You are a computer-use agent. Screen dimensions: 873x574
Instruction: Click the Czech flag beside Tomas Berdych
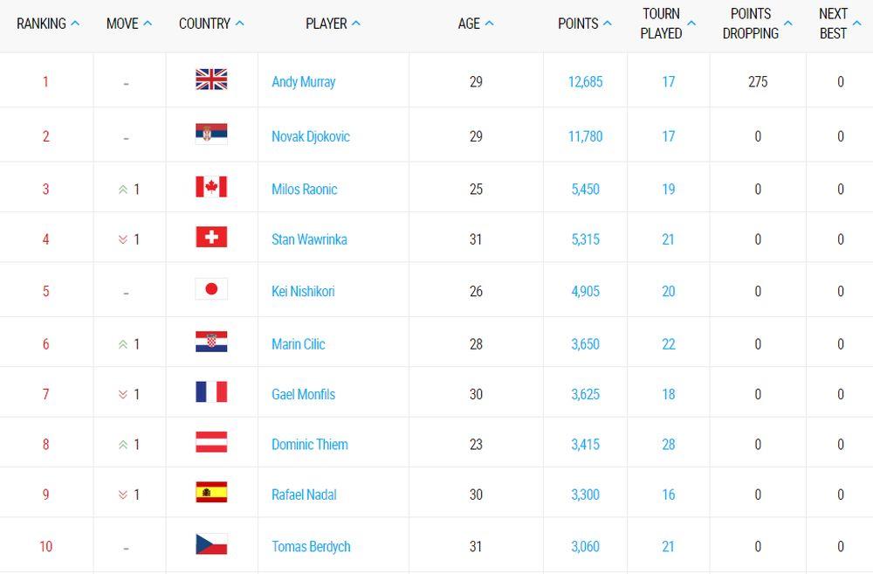211,545
